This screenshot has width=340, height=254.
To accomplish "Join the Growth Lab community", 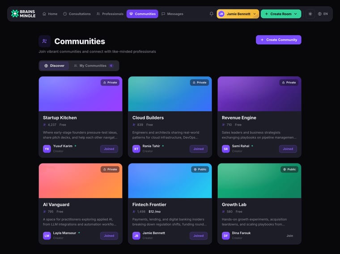I will click(290, 236).
